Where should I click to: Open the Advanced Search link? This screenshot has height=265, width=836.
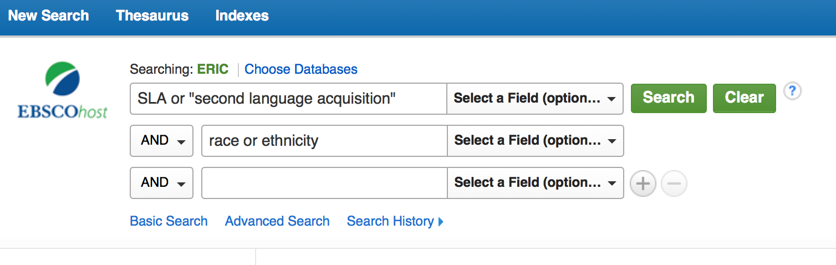277,221
